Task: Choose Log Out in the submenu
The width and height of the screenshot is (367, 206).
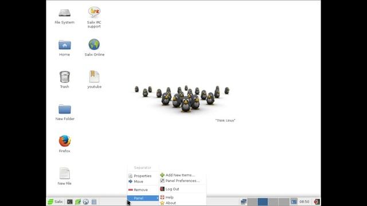Action: [x=183, y=189]
